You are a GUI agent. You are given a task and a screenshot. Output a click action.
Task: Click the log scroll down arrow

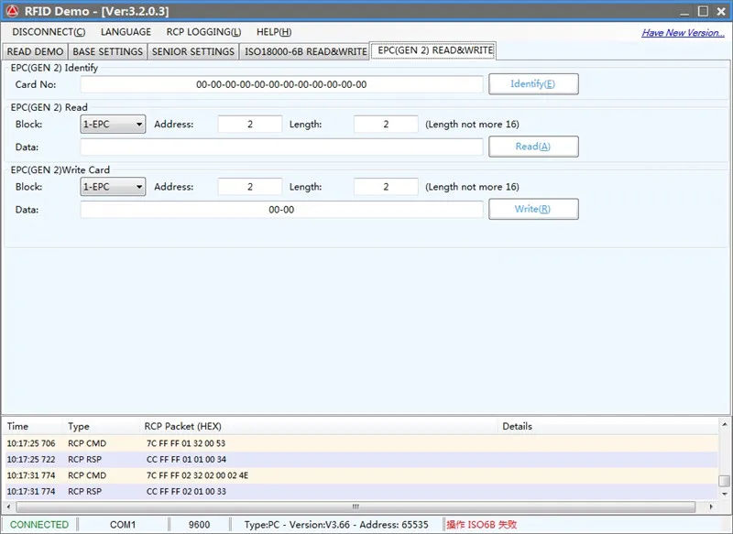click(x=725, y=494)
